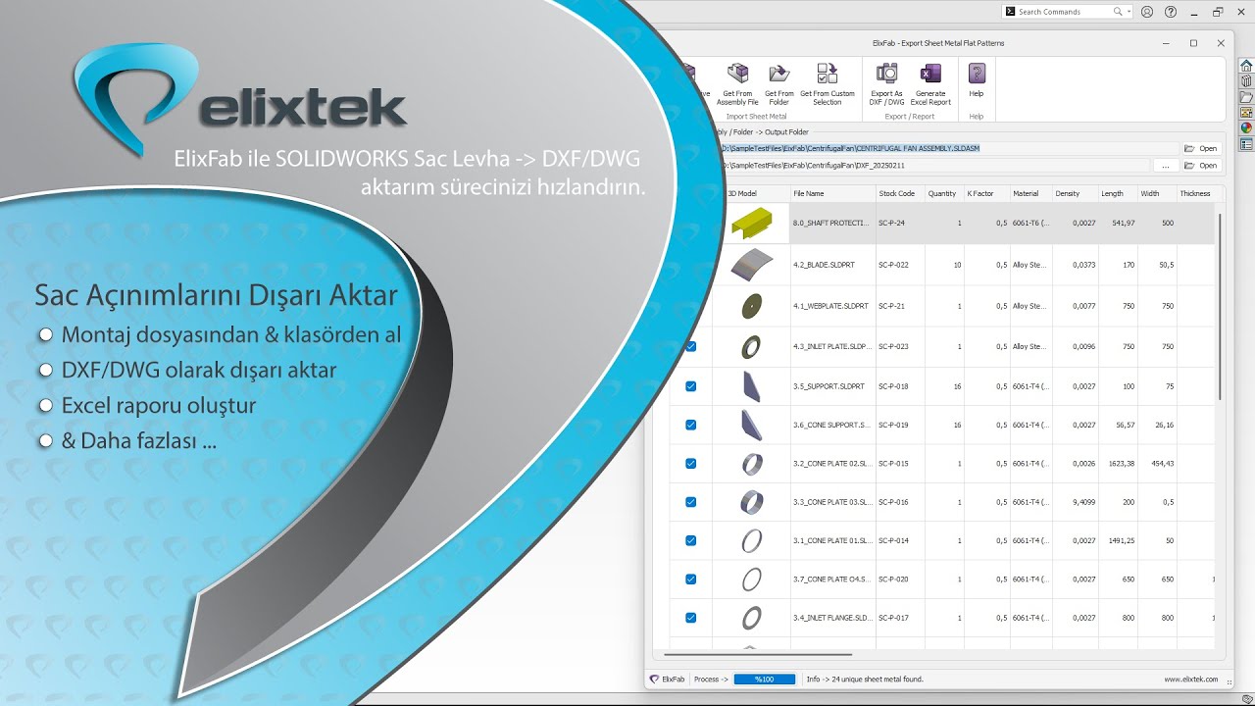
Task: Click the ElixFab logo in status bar
Action: click(655, 679)
